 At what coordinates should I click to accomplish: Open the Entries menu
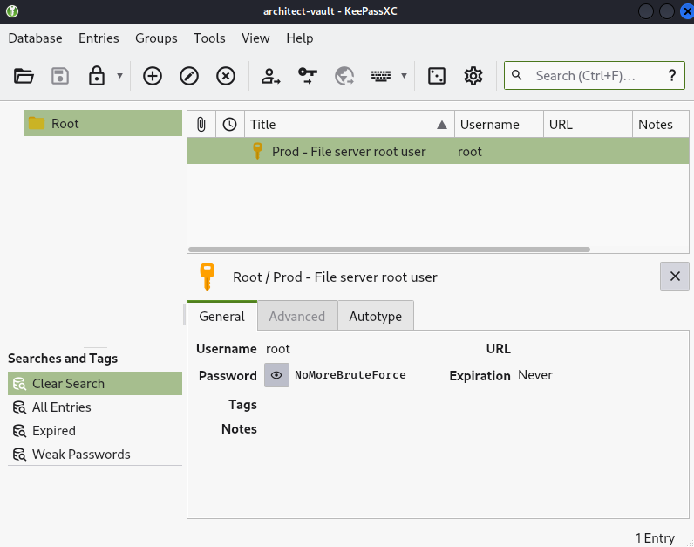click(x=99, y=38)
